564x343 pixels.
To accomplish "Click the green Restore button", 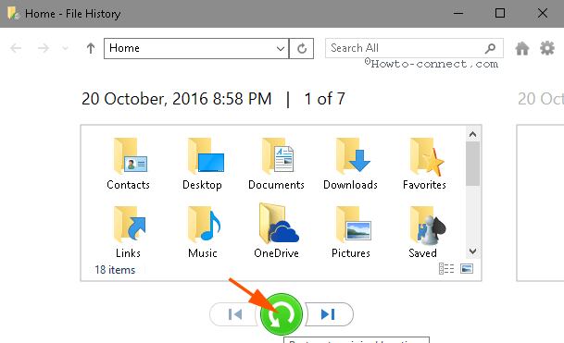I will click(x=282, y=314).
